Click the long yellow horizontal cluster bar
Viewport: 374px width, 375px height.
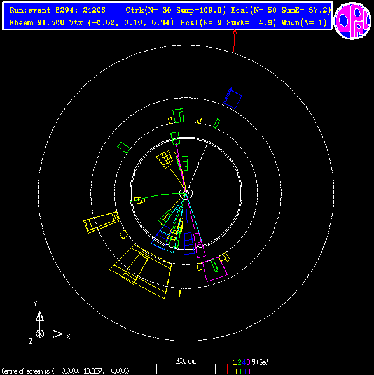click(101, 222)
